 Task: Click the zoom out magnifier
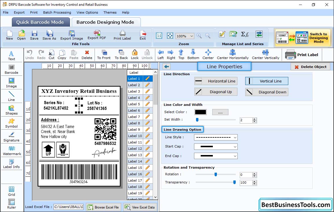coord(208,36)
